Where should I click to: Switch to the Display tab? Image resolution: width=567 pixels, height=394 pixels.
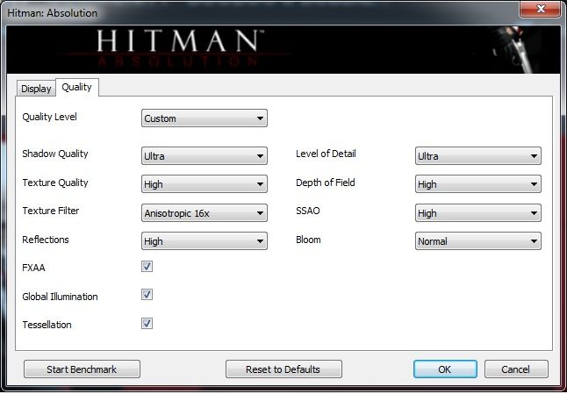coord(36,89)
